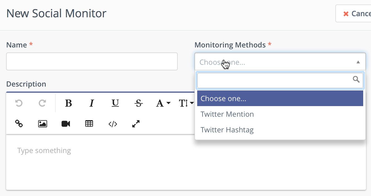Collapse the Monitoring Methods dropdown
Image resolution: width=371 pixels, height=196 pixels.
click(358, 62)
